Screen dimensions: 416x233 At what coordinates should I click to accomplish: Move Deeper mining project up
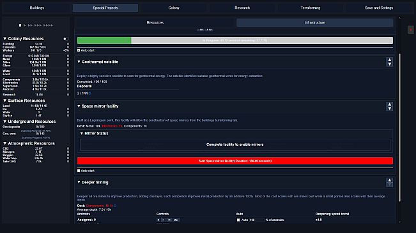(389, 180)
